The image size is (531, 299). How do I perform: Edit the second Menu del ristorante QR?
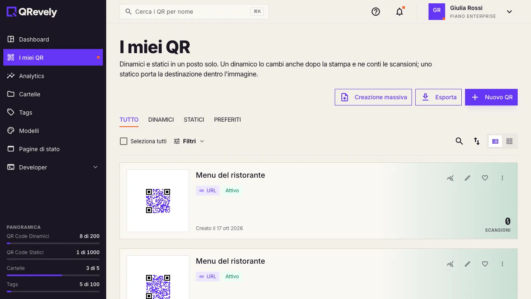tap(468, 264)
